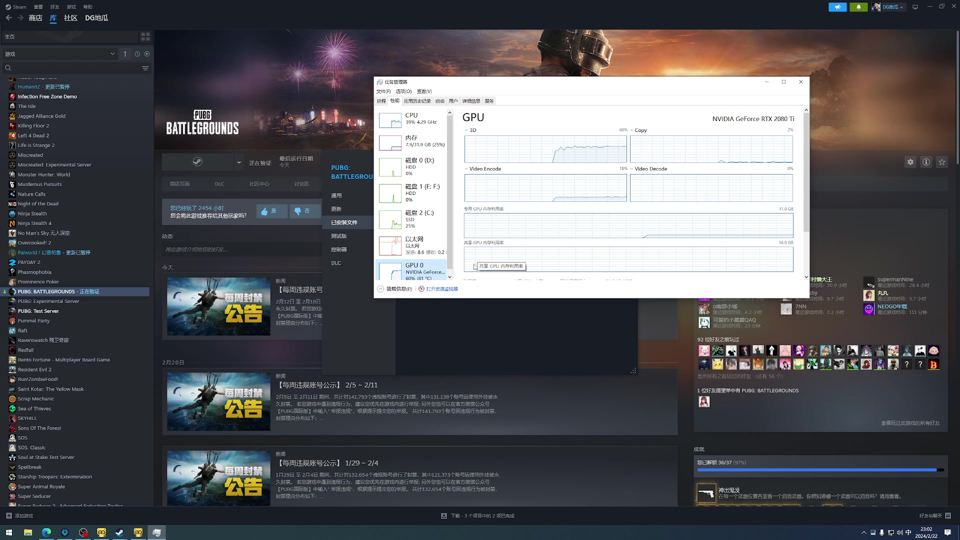
Task: Select Monster Hunter: World in library list
Action: 43,174
